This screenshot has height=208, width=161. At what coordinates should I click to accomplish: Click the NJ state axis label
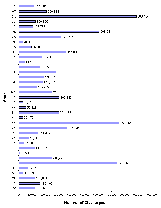pyautogui.click(x=13, y=112)
